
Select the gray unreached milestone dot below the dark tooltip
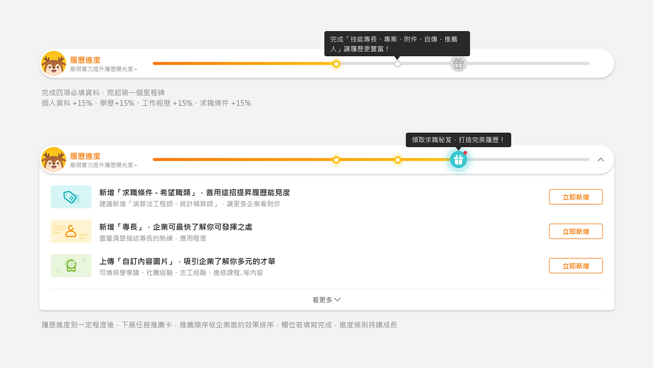[x=397, y=64]
